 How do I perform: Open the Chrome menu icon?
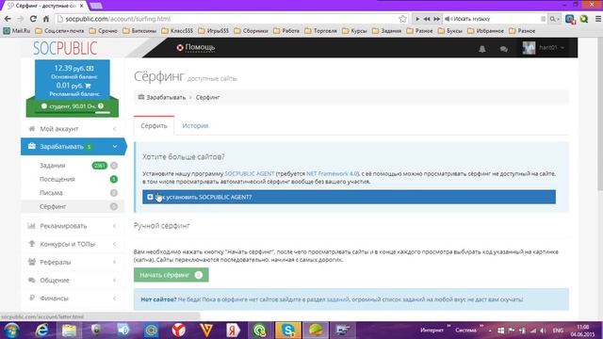598,19
